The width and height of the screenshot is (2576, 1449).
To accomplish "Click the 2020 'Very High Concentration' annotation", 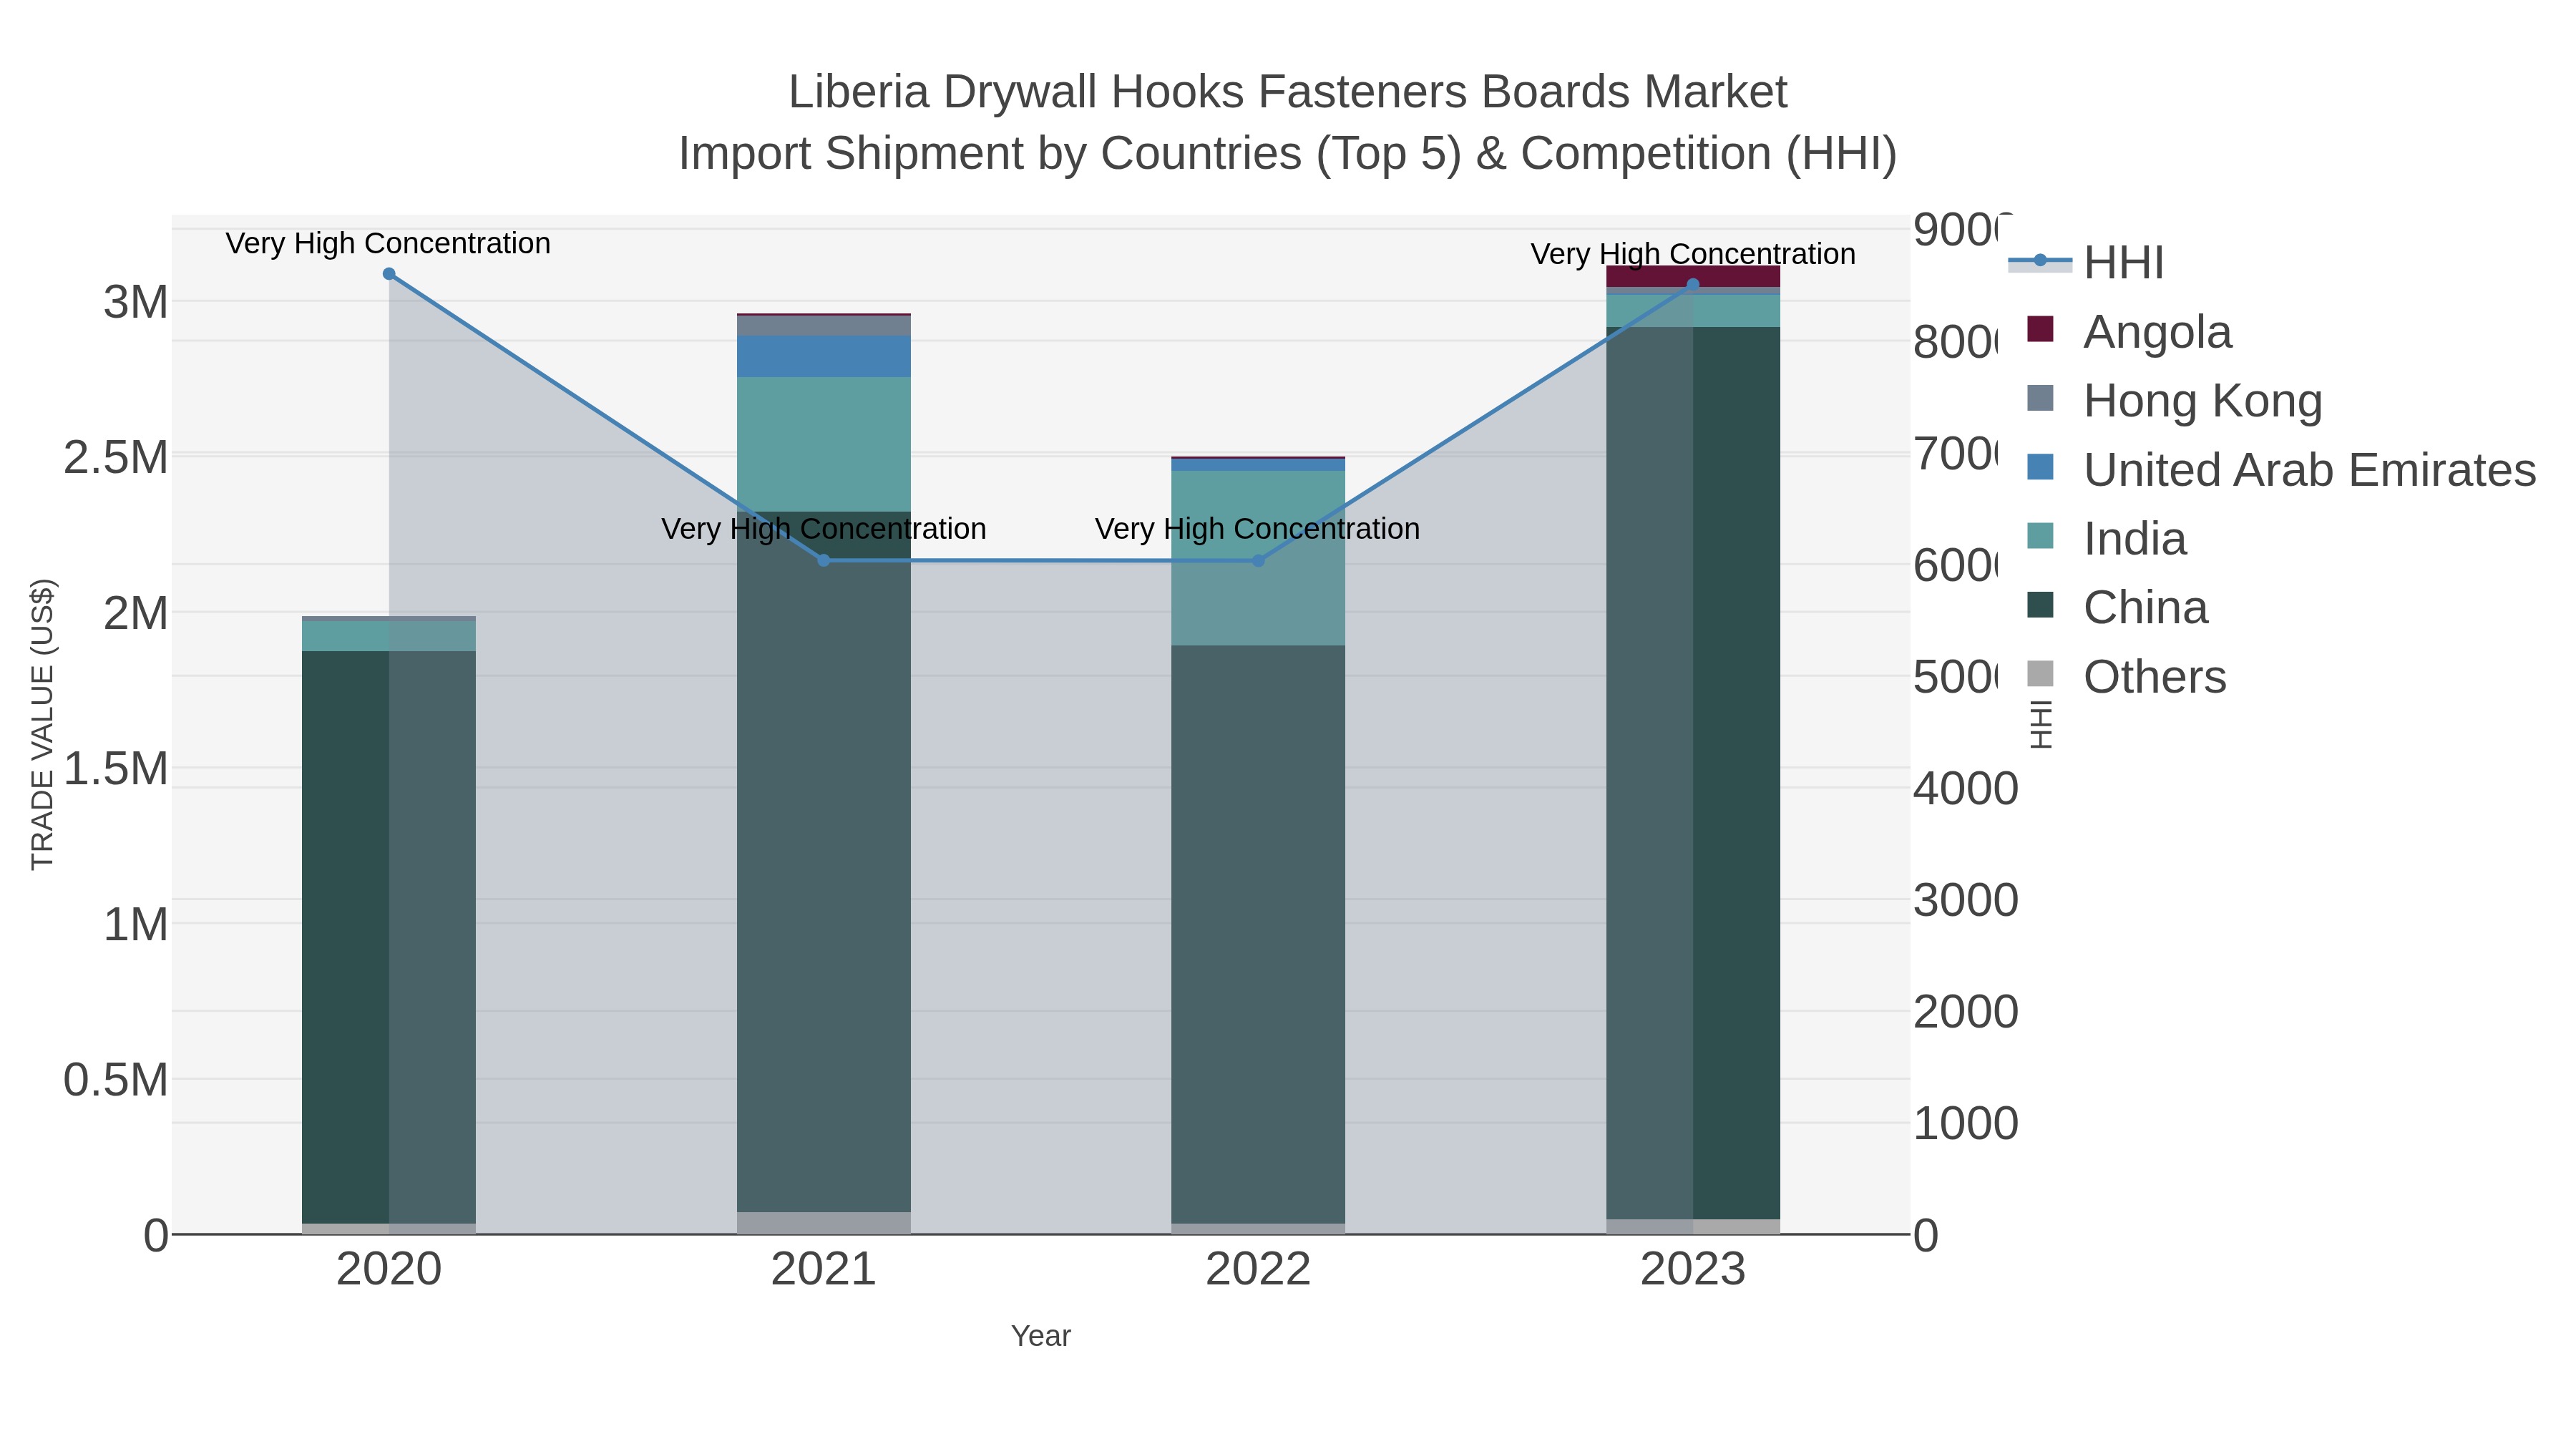I will [388, 243].
